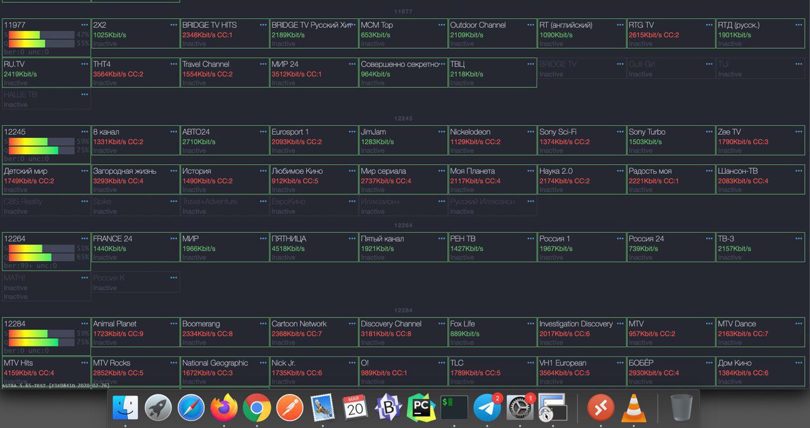This screenshot has height=428, width=810.
Task: Open the ••• menu on BRIDGE TV HITS
Action: pyautogui.click(x=263, y=25)
